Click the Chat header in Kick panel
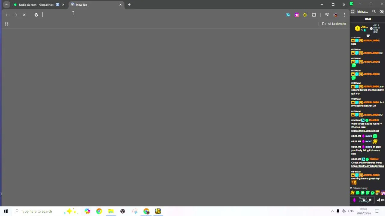385x216 pixels. pos(368,19)
